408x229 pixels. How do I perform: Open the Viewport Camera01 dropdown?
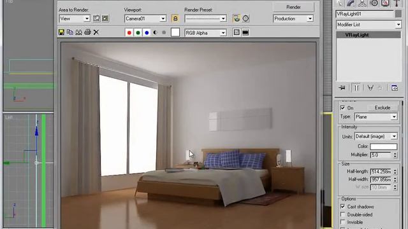[145, 18]
